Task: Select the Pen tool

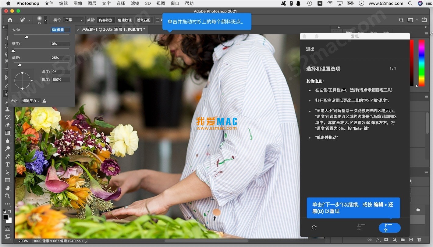Action: pyautogui.click(x=8, y=156)
